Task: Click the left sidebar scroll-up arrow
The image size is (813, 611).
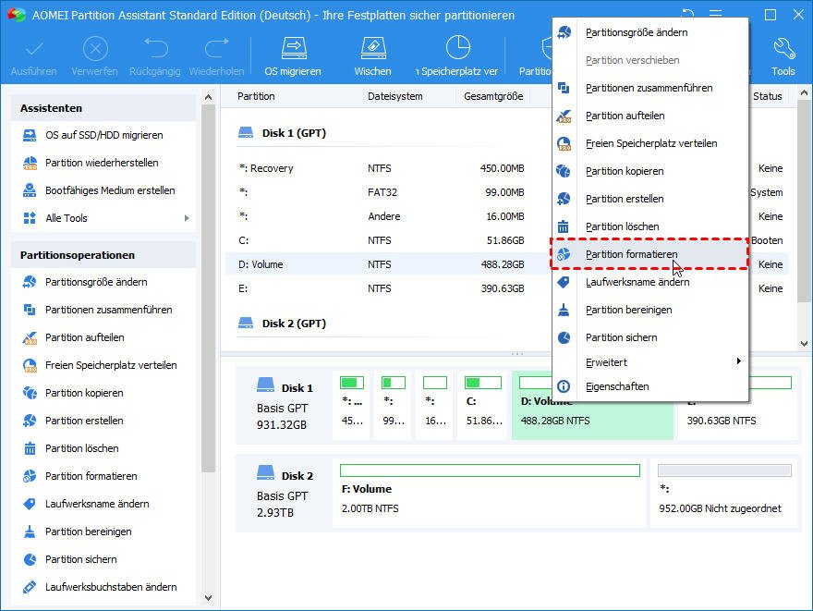Action: pos(209,97)
